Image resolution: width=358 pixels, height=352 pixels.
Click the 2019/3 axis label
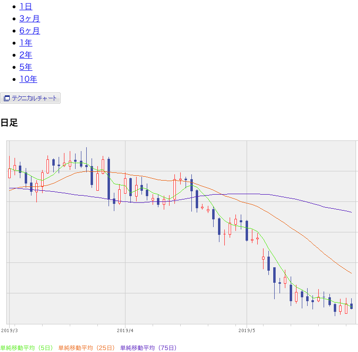coord(9,331)
